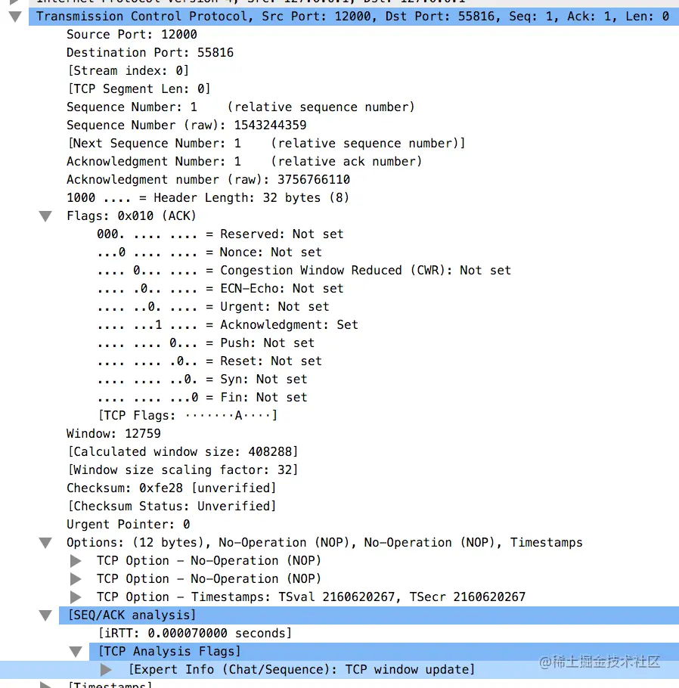Expand the first TCP Option No-Operation row
The width and height of the screenshot is (679, 688).
tap(76, 561)
